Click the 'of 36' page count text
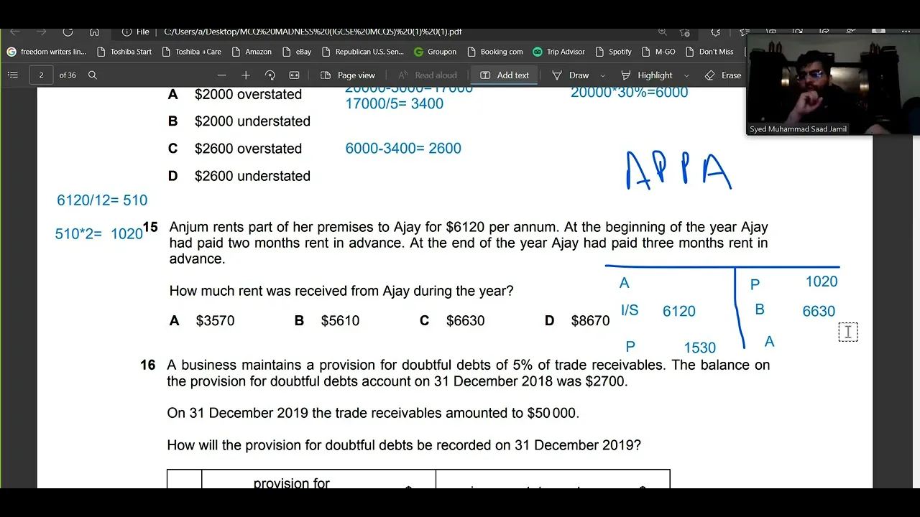 coord(68,75)
